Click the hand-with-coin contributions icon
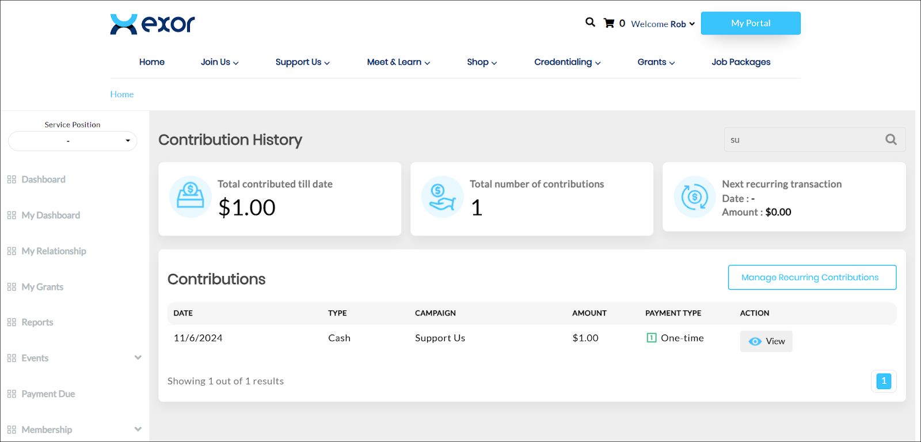 pyautogui.click(x=442, y=197)
